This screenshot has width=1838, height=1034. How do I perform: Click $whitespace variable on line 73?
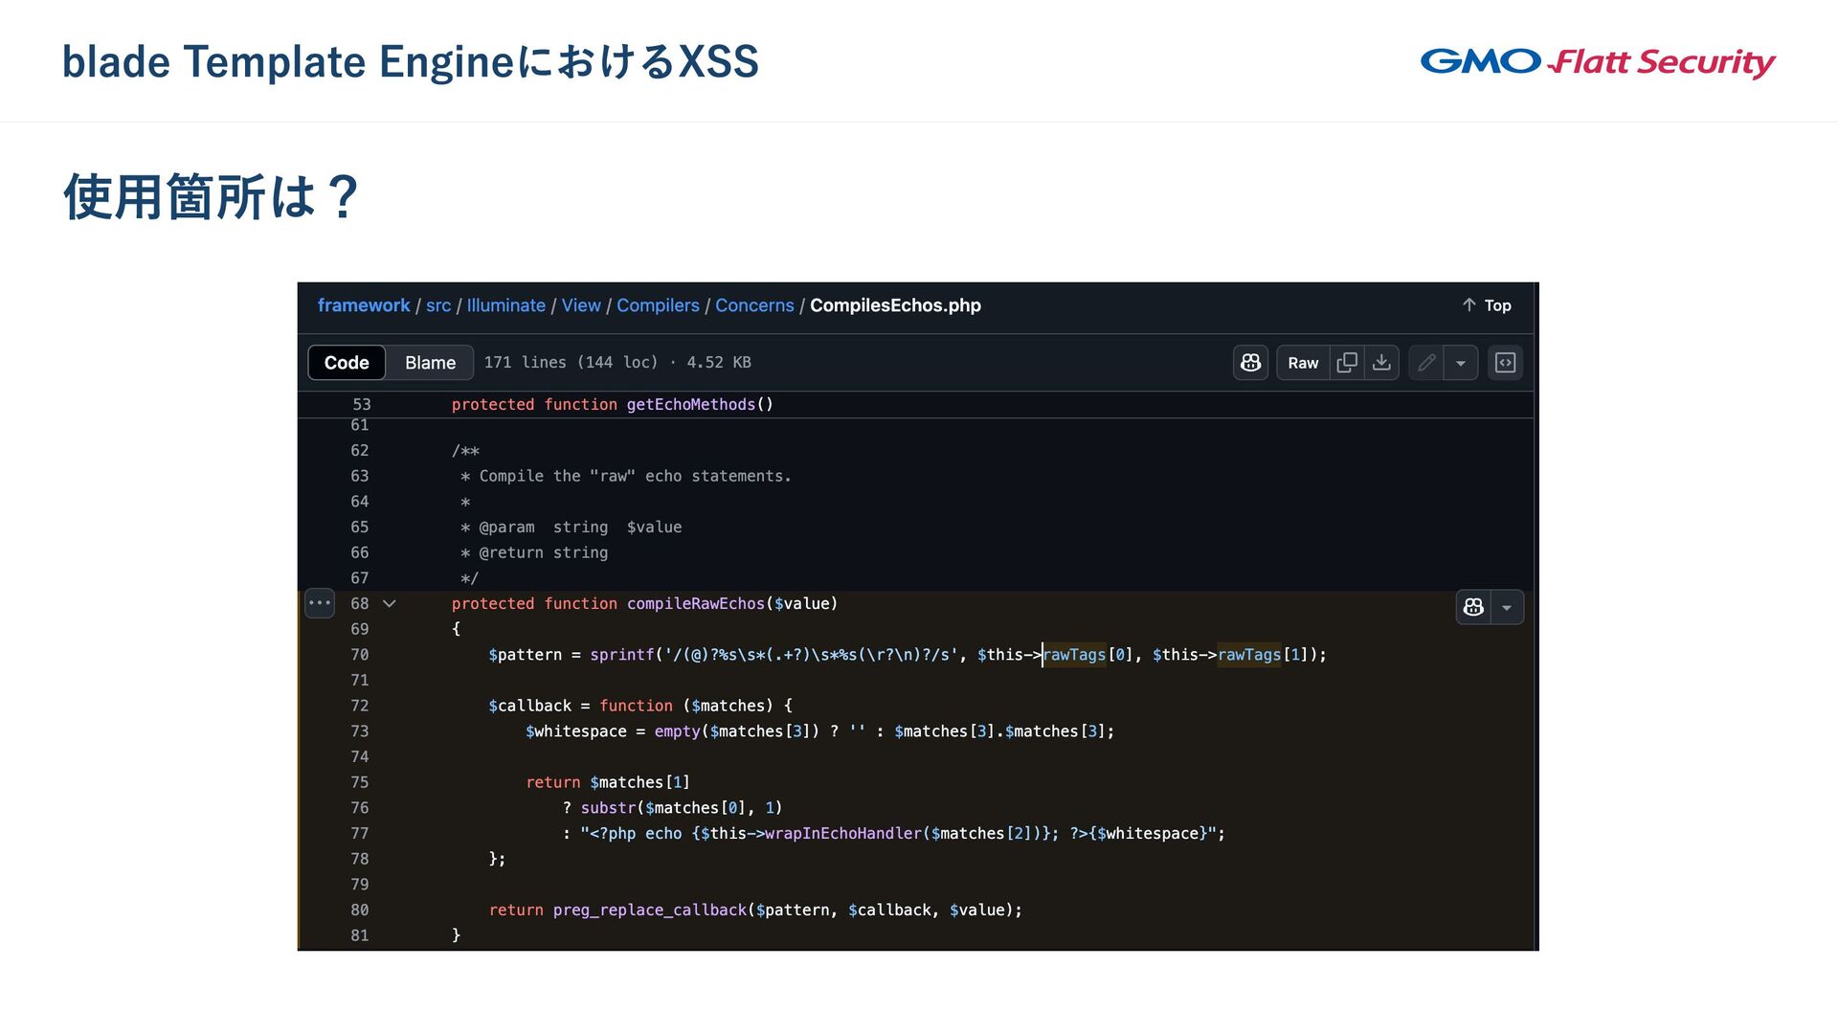576,731
